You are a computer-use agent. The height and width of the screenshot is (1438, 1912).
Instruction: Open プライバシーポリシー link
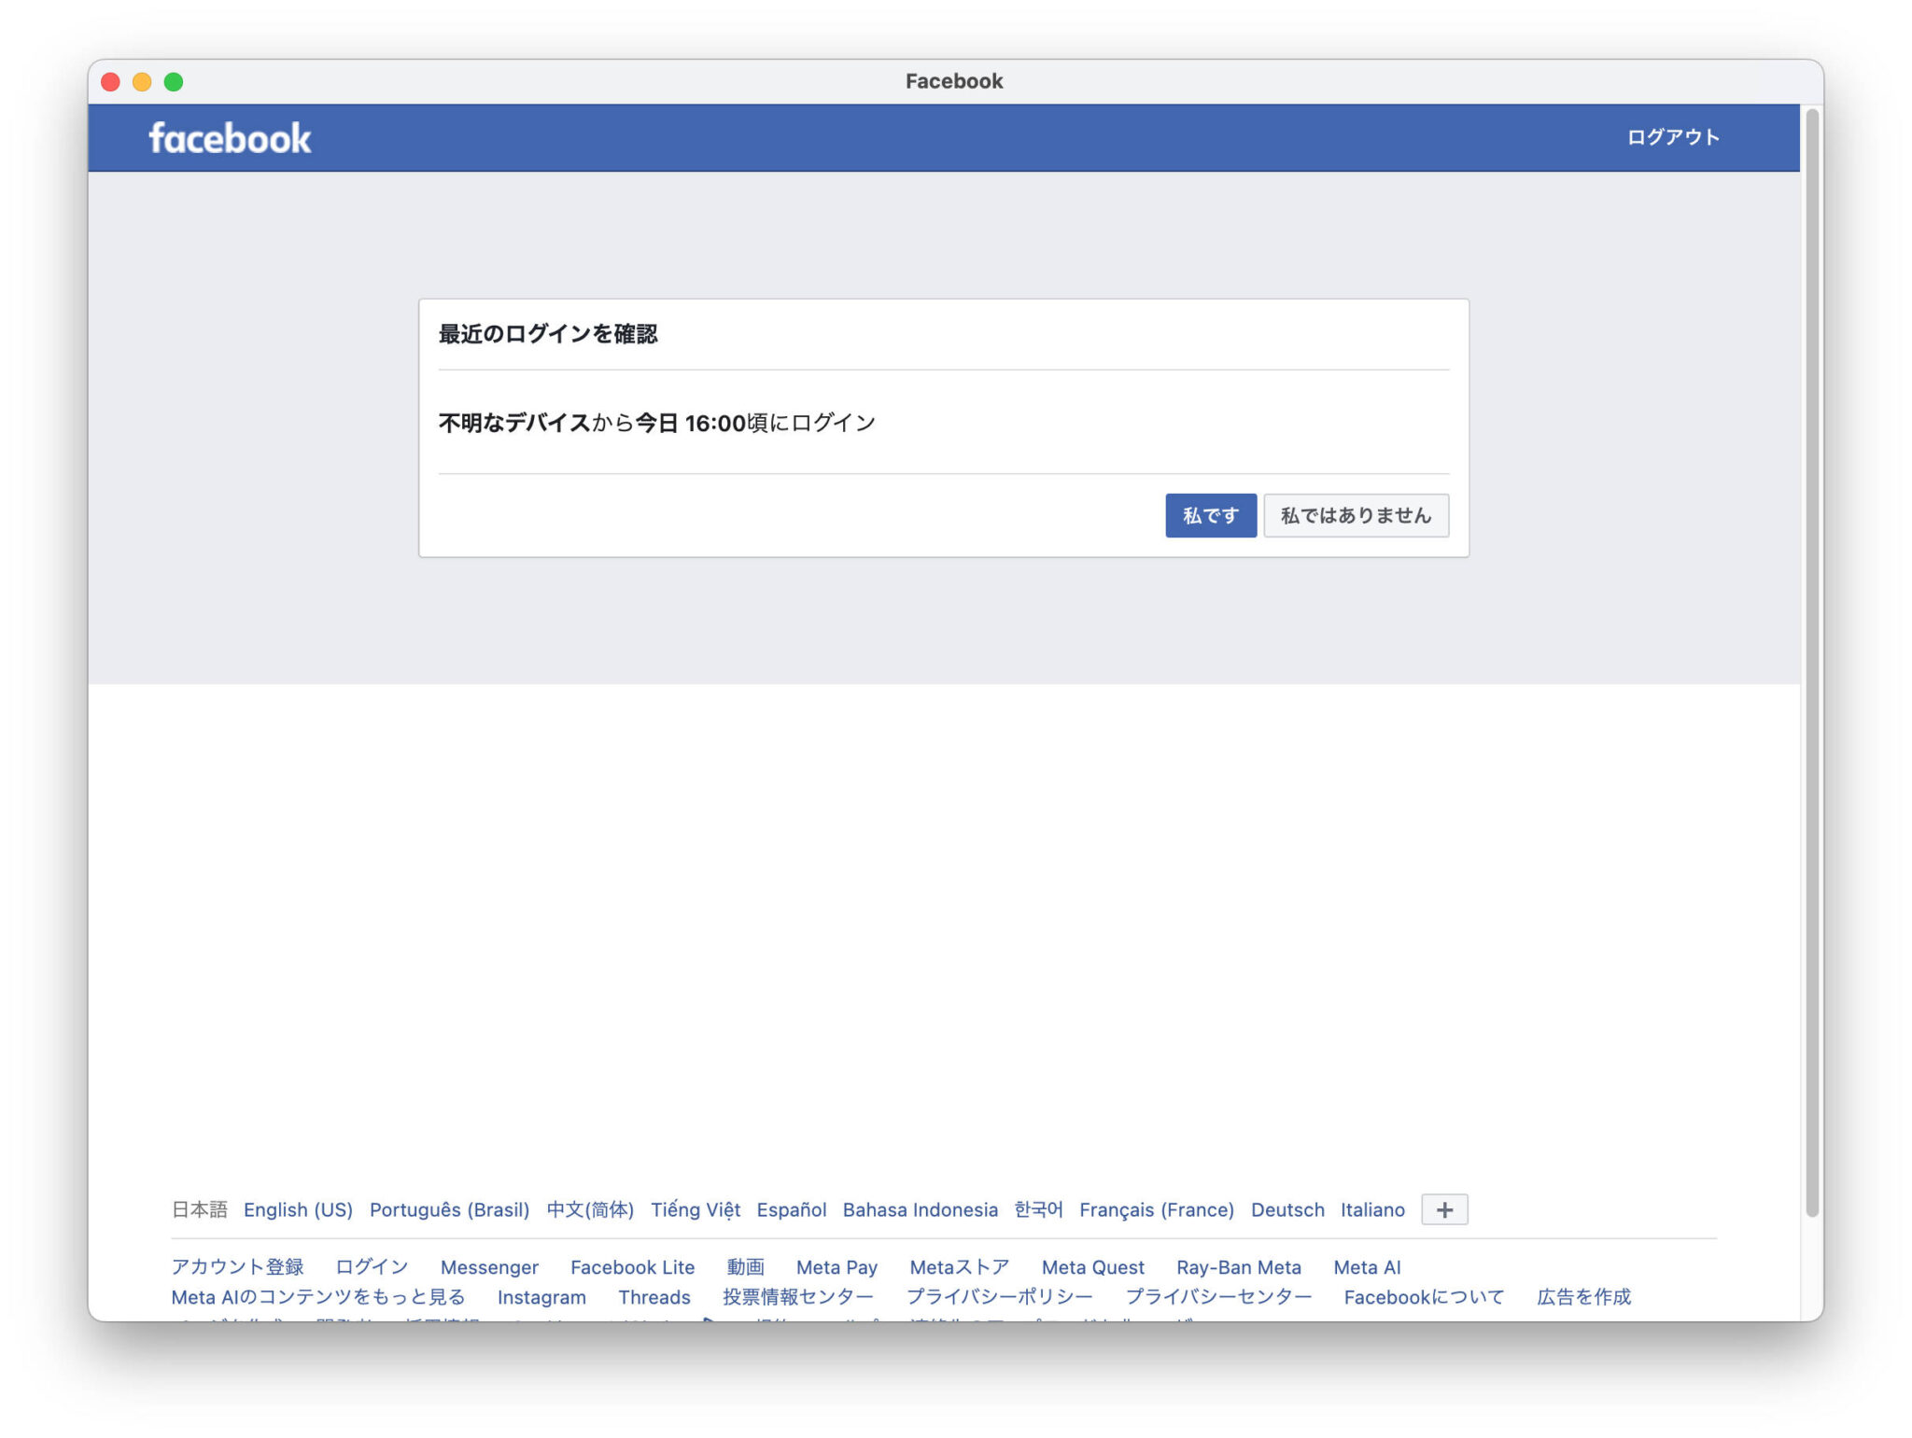[x=999, y=1297]
